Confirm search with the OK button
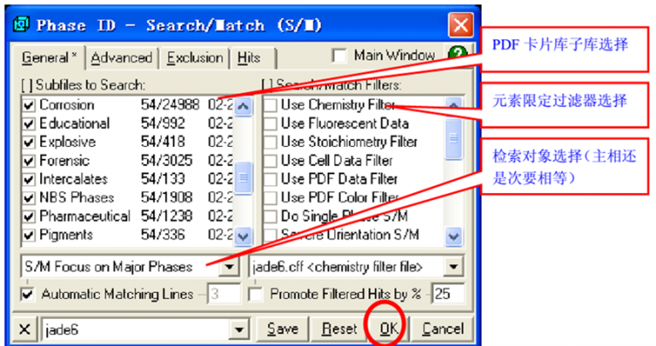656x346 pixels. [x=389, y=329]
